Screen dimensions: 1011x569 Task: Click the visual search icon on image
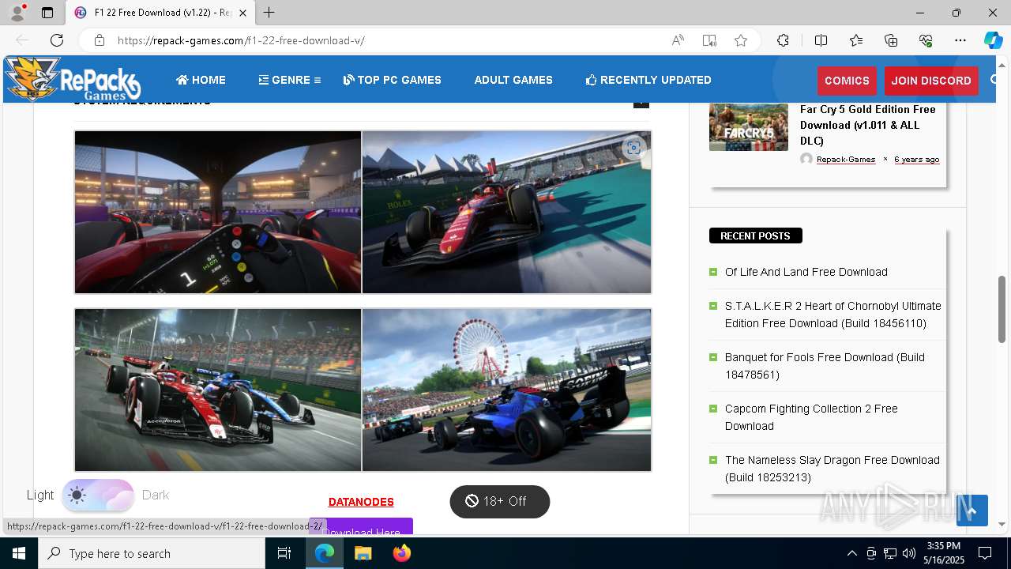[x=633, y=148]
